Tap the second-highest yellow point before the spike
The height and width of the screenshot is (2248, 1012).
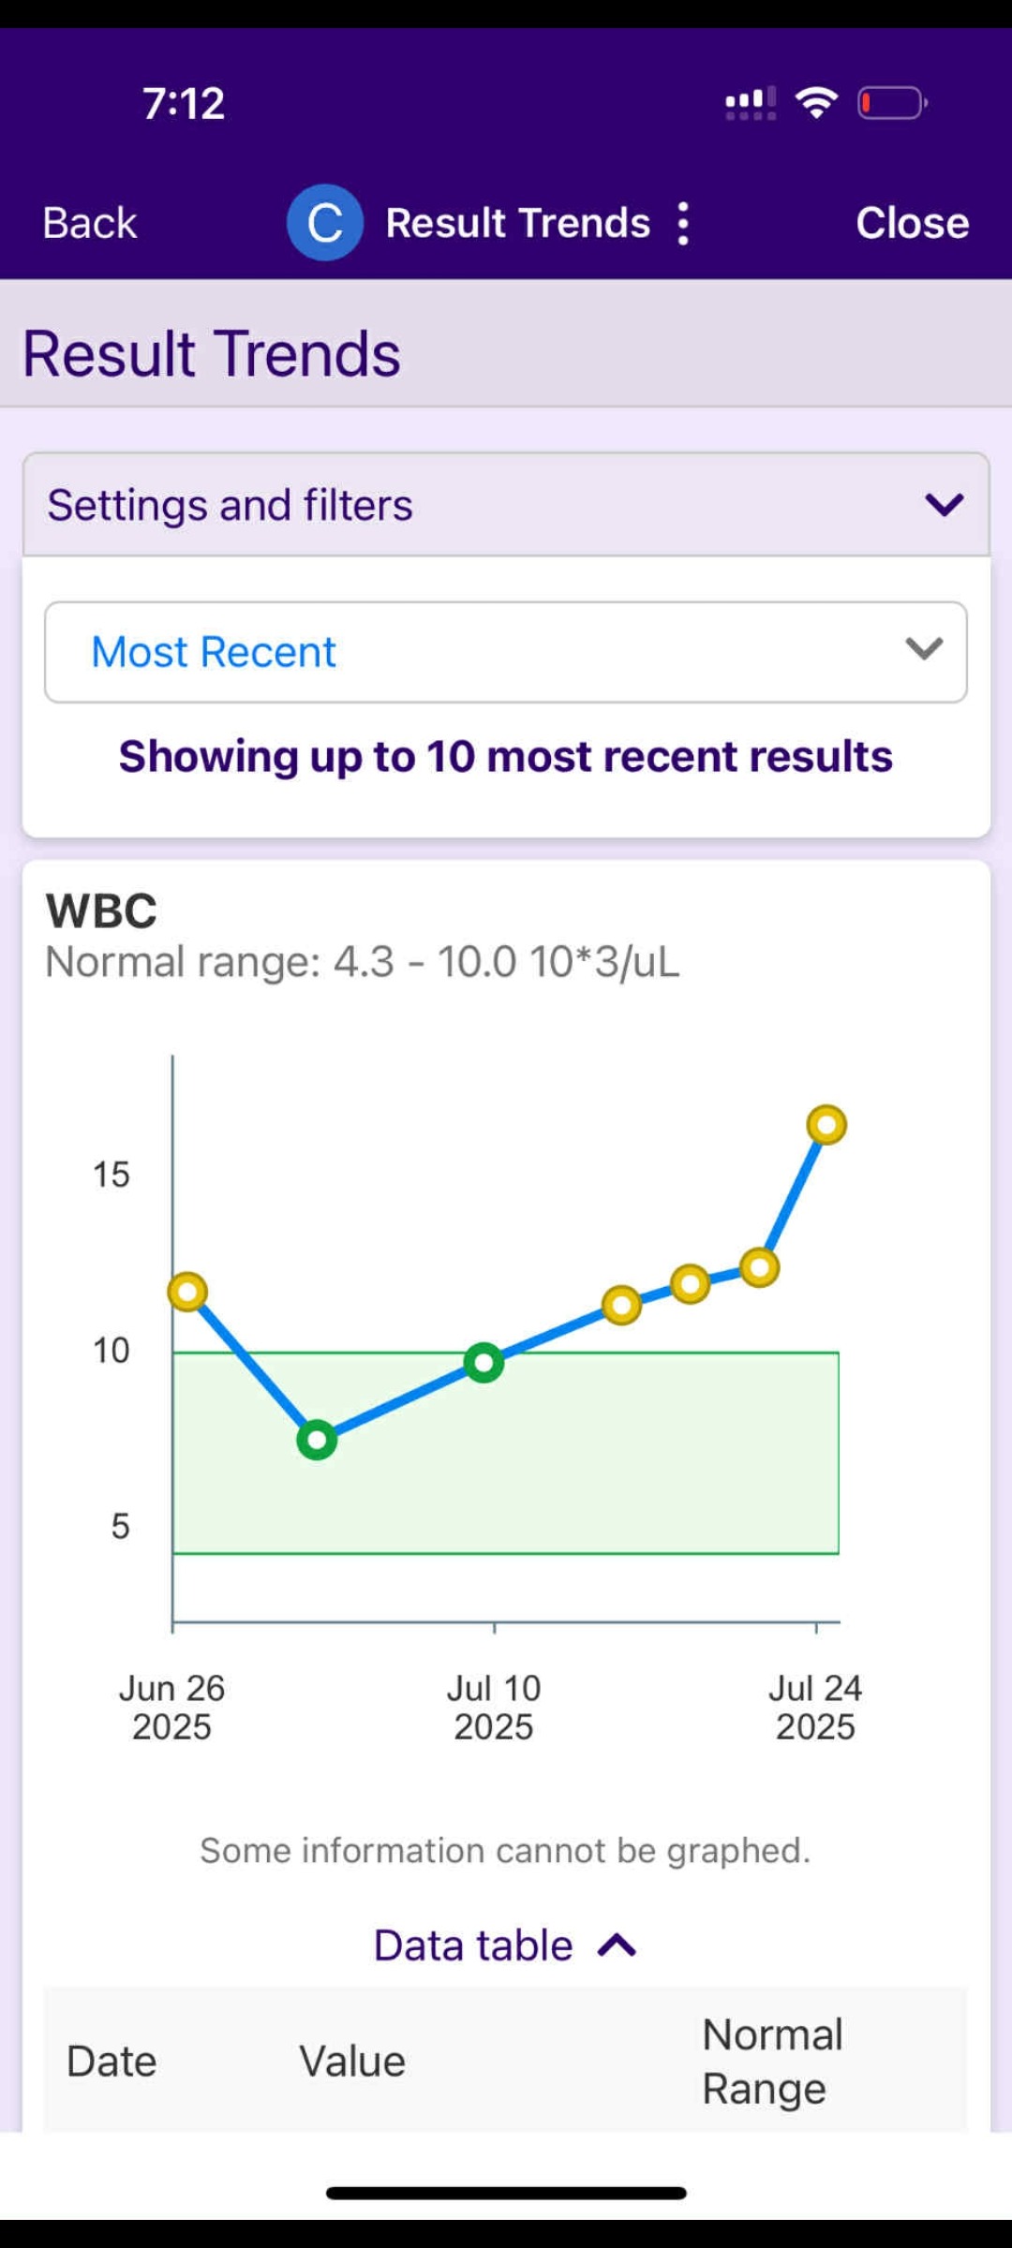coord(759,1267)
